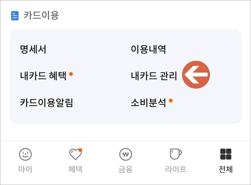Open 내카드 관리 card management
Image resolution: width=251 pixels, height=185 pixels.
click(x=154, y=75)
